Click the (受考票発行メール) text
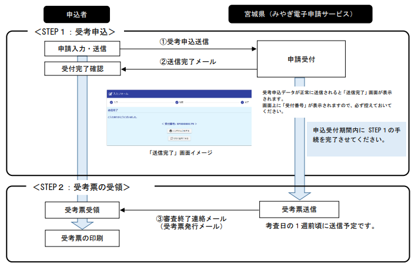415x263 pixels. point(191,227)
